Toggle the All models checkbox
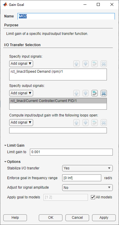 click(93, 197)
